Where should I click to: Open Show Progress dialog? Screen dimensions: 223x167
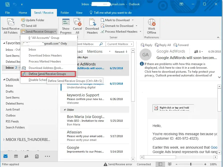(x=66, y=26)
